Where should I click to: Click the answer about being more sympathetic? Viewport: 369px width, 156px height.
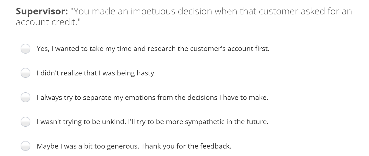[x=152, y=122]
